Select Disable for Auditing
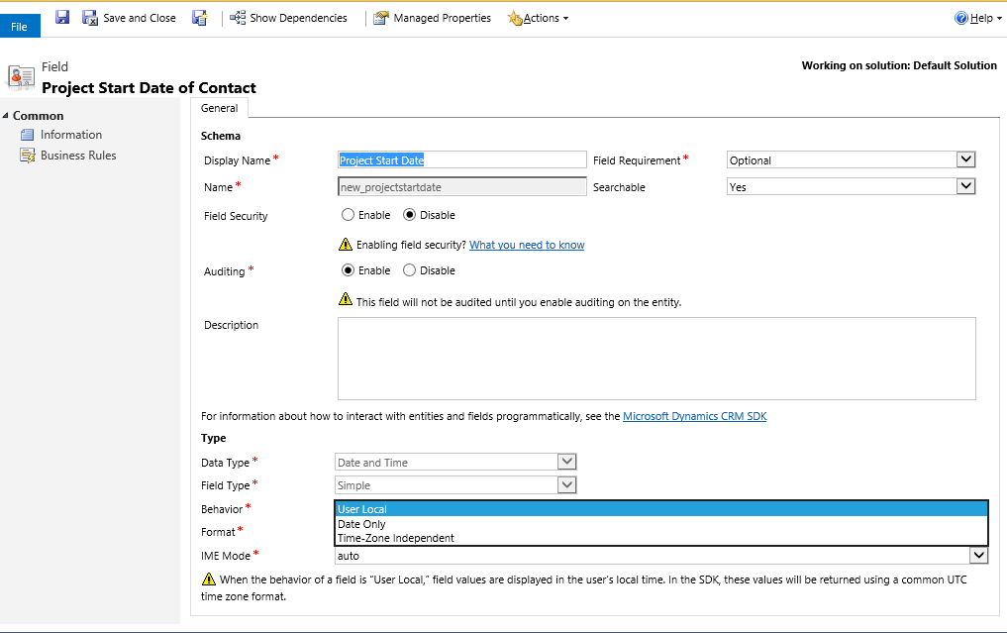Image resolution: width=1007 pixels, height=633 pixels. click(x=409, y=270)
